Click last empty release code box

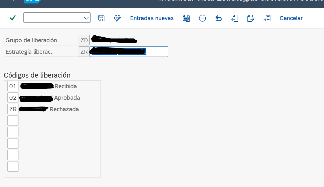tap(13, 167)
